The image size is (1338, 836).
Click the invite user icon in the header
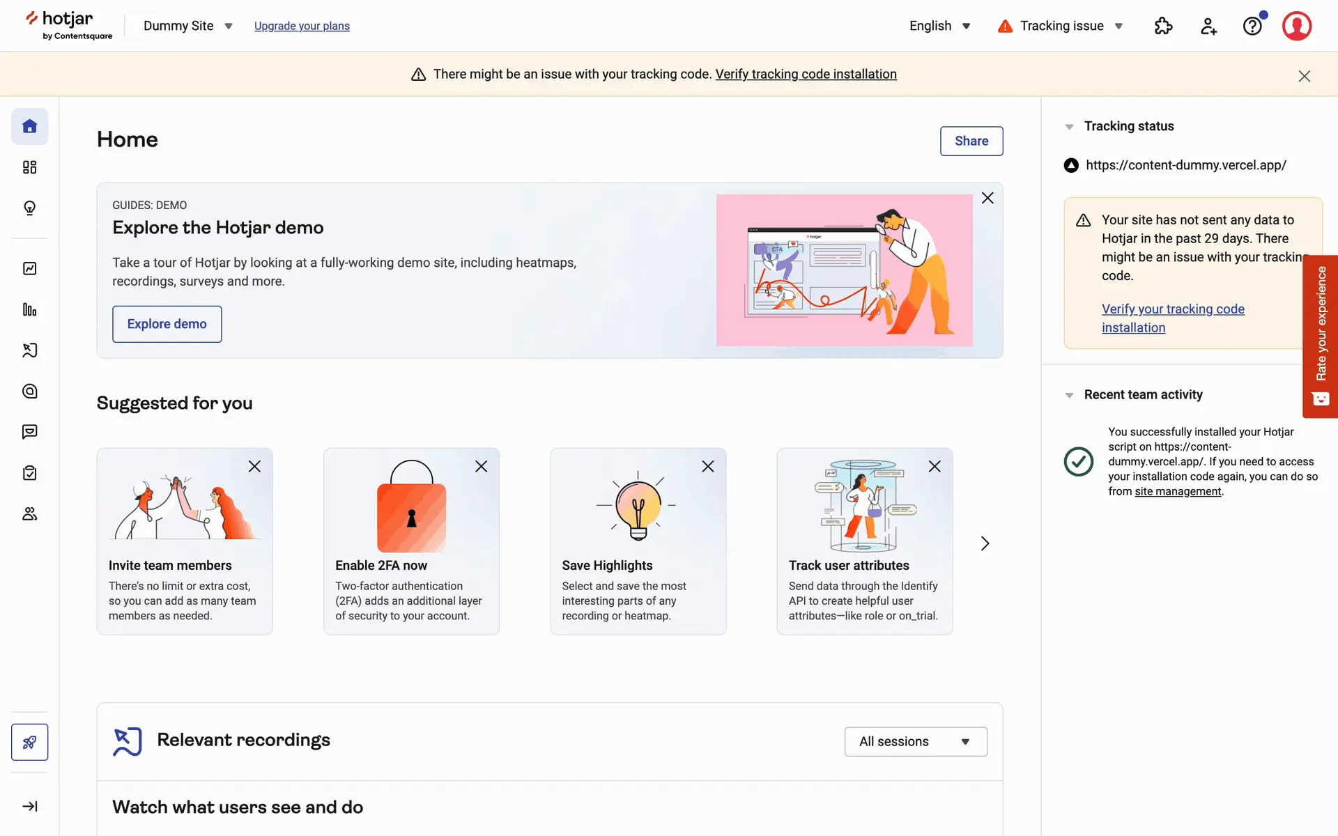click(1208, 26)
